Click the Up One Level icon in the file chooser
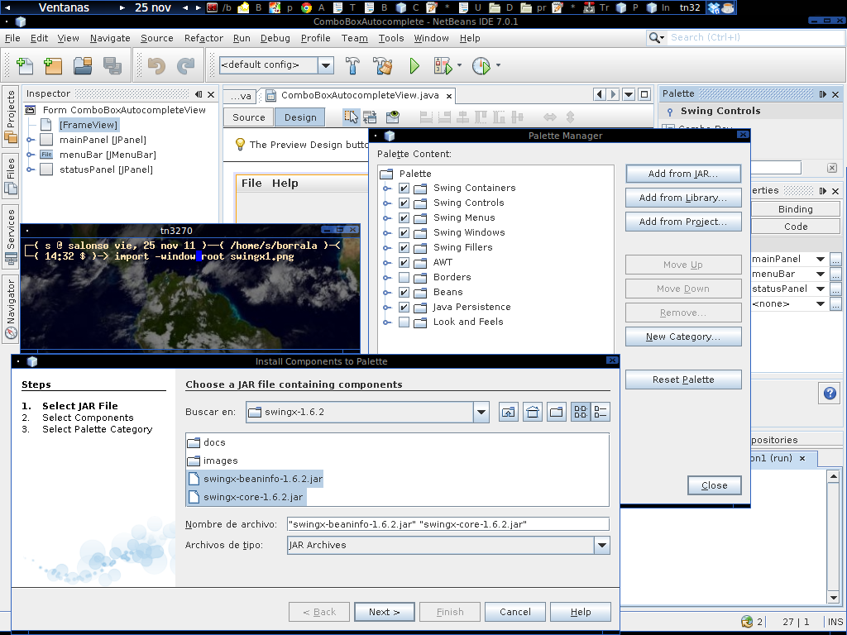This screenshot has width=847, height=635. coord(508,411)
